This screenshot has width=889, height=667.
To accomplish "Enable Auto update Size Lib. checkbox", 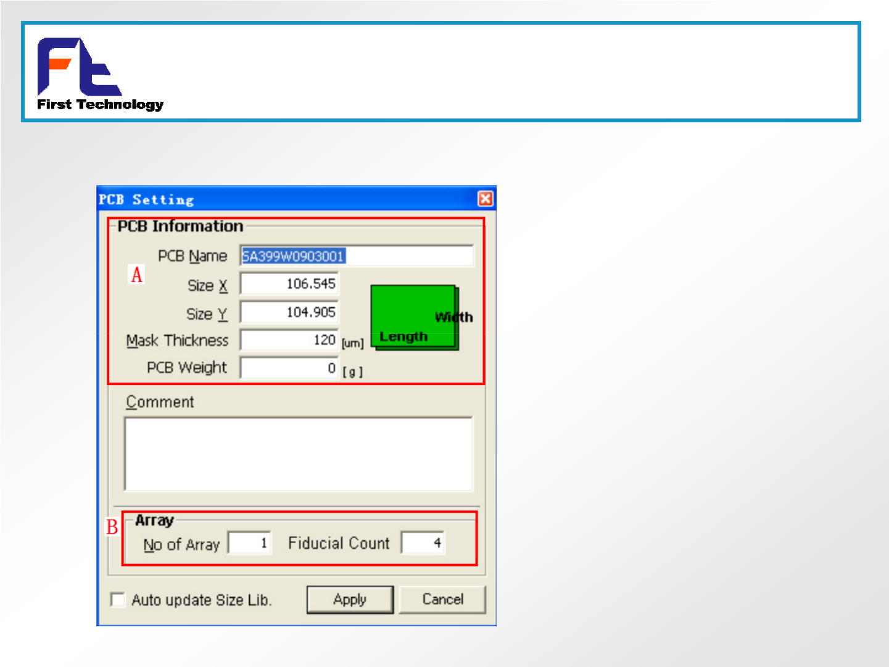I will point(117,600).
